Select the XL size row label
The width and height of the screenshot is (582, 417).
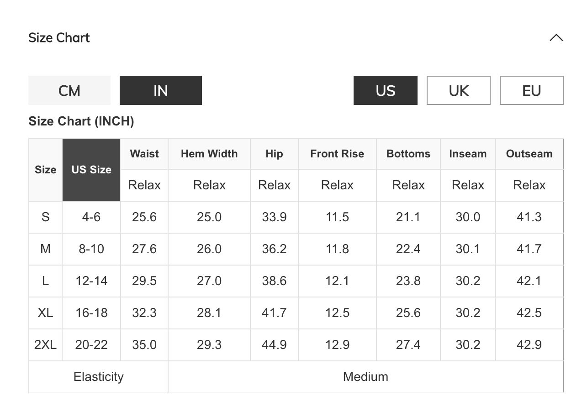(45, 313)
